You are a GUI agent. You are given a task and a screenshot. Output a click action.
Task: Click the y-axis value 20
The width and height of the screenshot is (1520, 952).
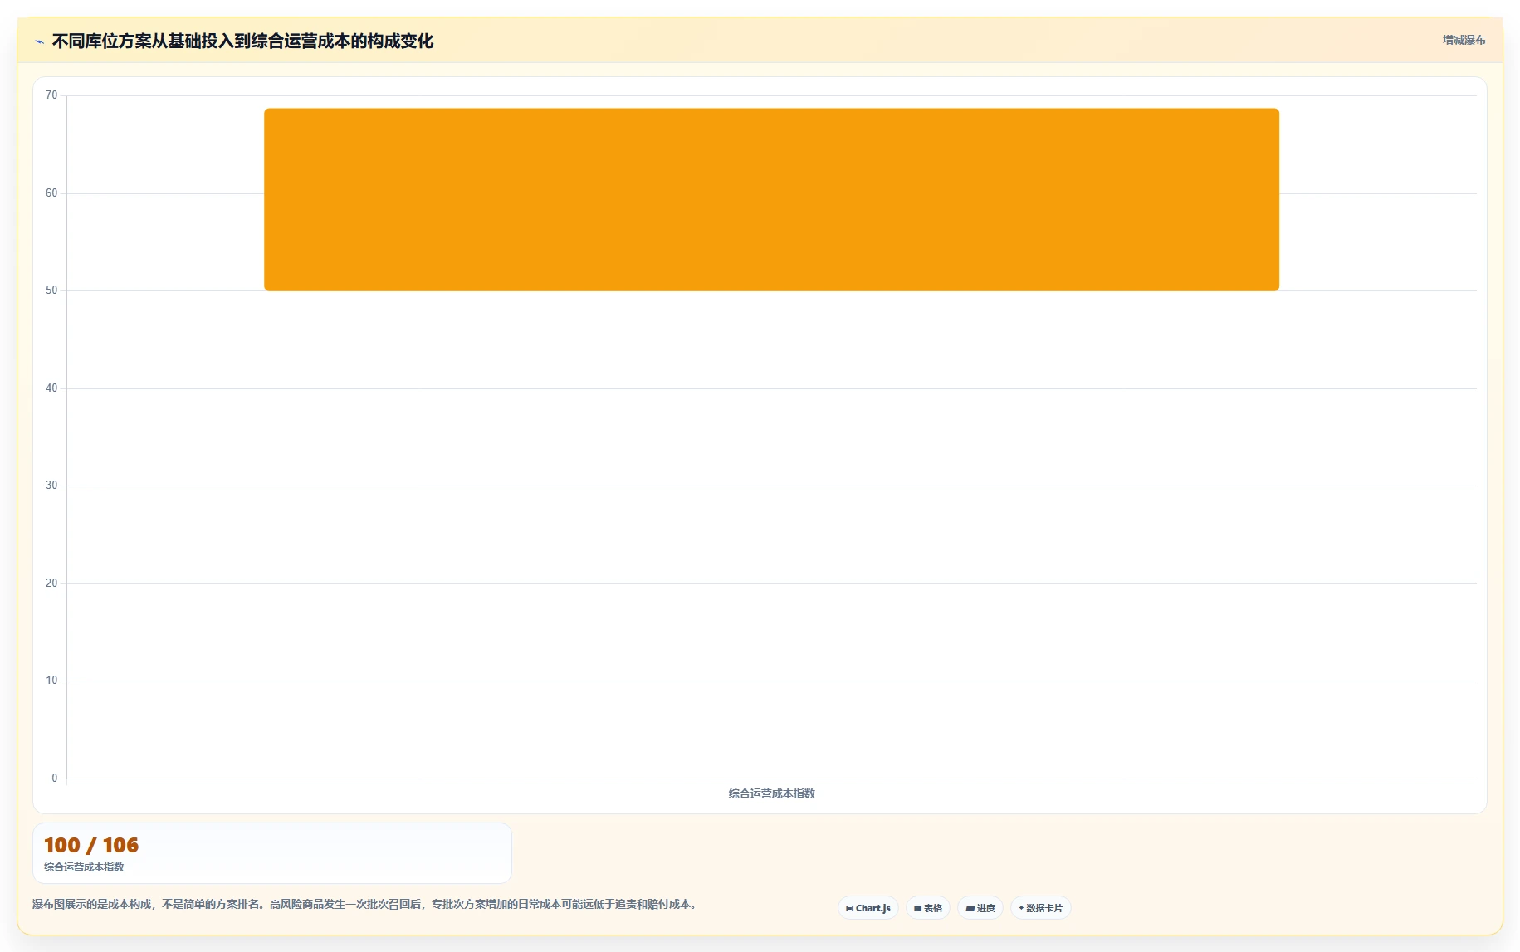(51, 583)
